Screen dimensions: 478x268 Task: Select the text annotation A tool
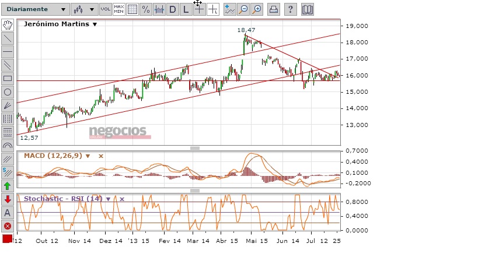[x=8, y=213]
